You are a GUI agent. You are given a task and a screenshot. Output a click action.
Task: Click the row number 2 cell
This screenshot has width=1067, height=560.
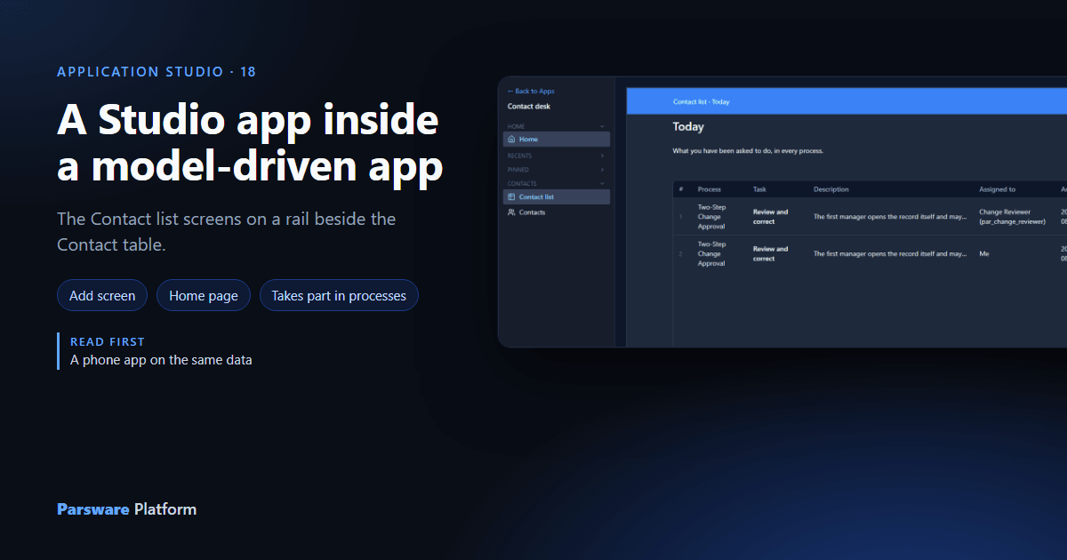point(680,253)
